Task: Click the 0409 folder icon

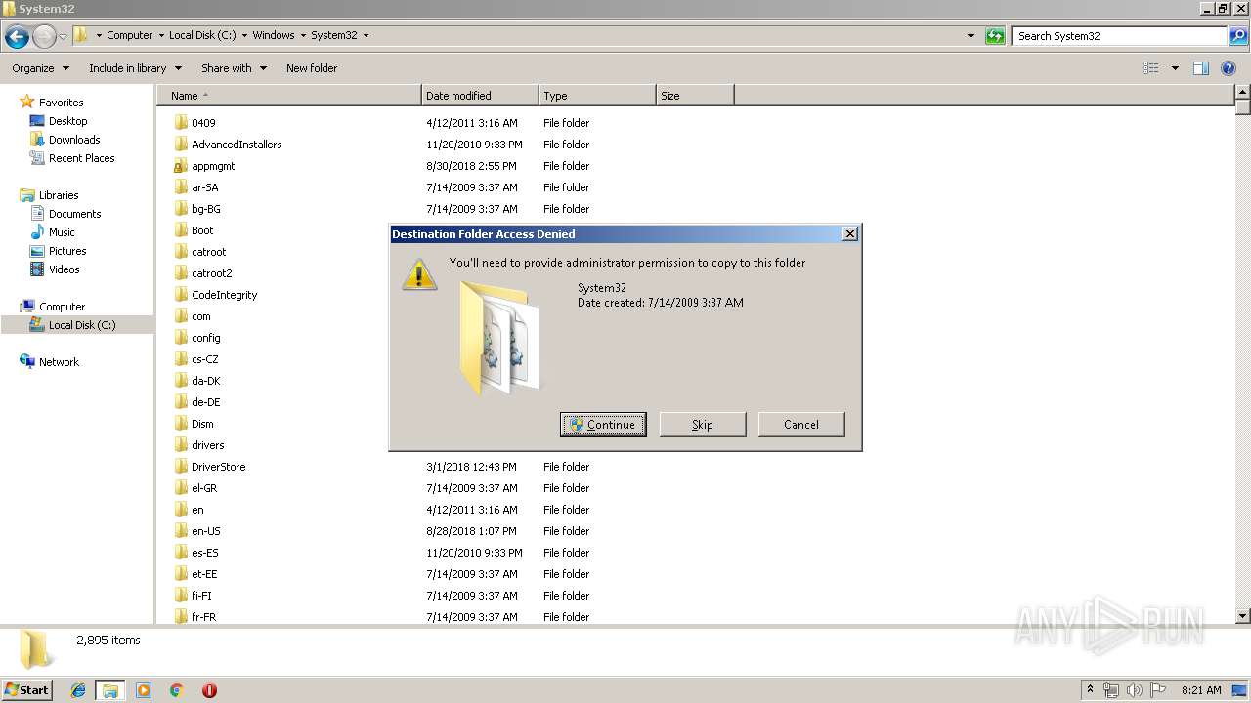Action: click(x=181, y=123)
